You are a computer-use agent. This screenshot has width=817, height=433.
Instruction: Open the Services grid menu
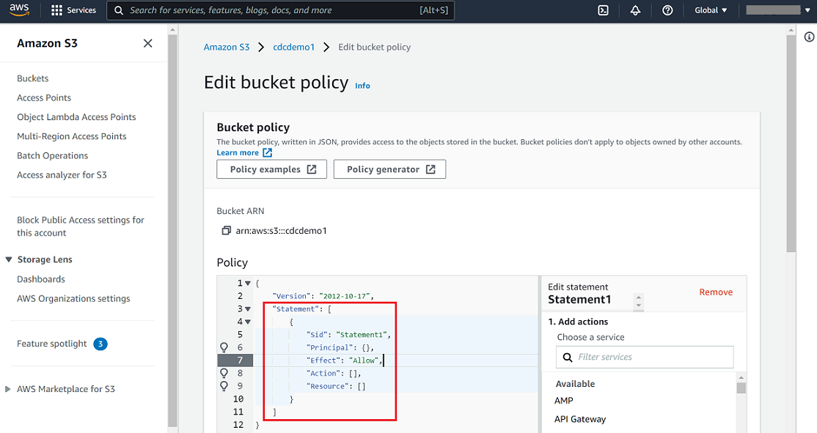tap(74, 10)
